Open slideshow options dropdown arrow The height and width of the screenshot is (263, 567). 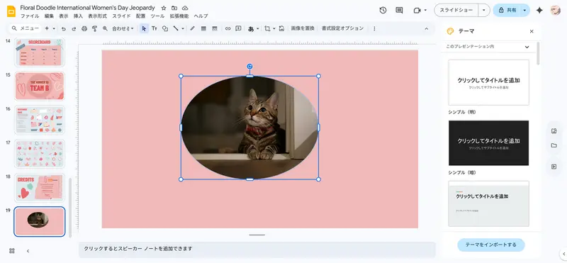click(x=484, y=11)
